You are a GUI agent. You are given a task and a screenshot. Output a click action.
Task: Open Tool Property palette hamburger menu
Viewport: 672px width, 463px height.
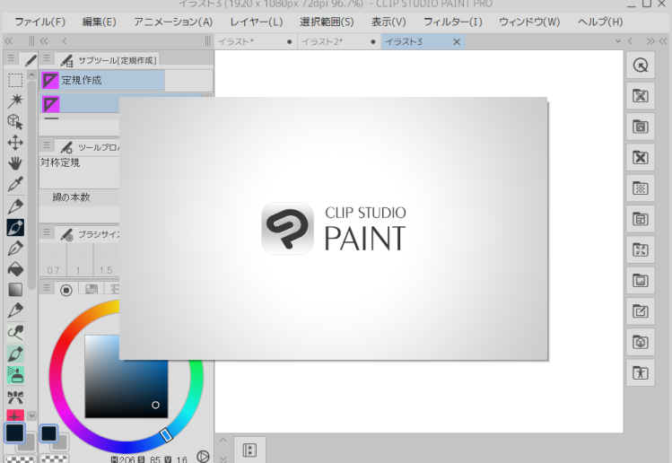tap(47, 145)
